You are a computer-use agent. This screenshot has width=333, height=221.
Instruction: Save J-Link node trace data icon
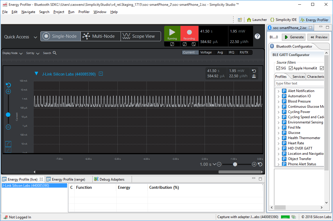pyautogui.click(x=254, y=76)
